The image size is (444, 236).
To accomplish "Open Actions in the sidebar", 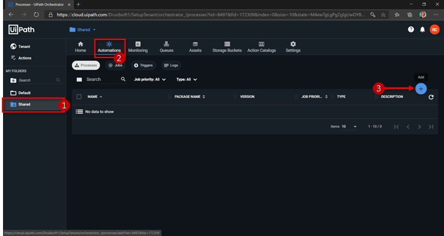I will (x=21, y=58).
